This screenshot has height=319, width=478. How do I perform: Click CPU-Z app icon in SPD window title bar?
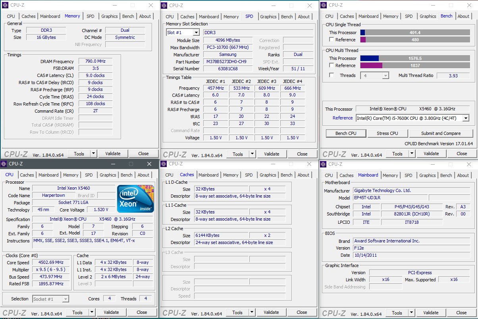[x=164, y=5]
